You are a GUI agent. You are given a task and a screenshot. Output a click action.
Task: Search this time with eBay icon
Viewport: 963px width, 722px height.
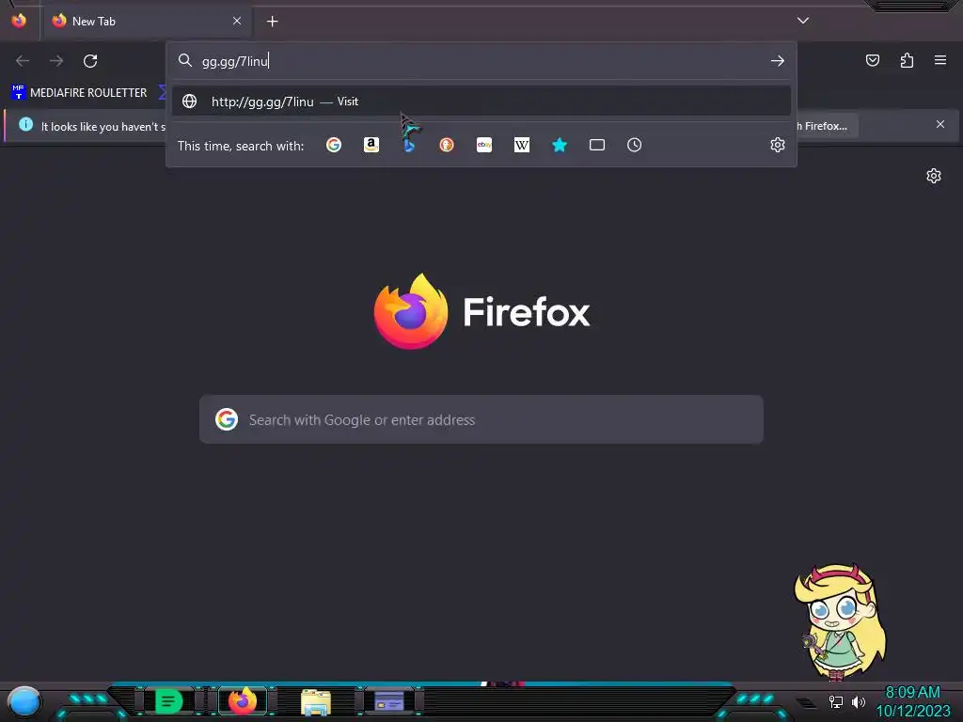(x=484, y=145)
